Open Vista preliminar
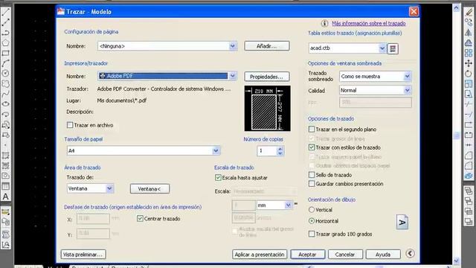Screen dimensions: 476x268 (x=83, y=255)
